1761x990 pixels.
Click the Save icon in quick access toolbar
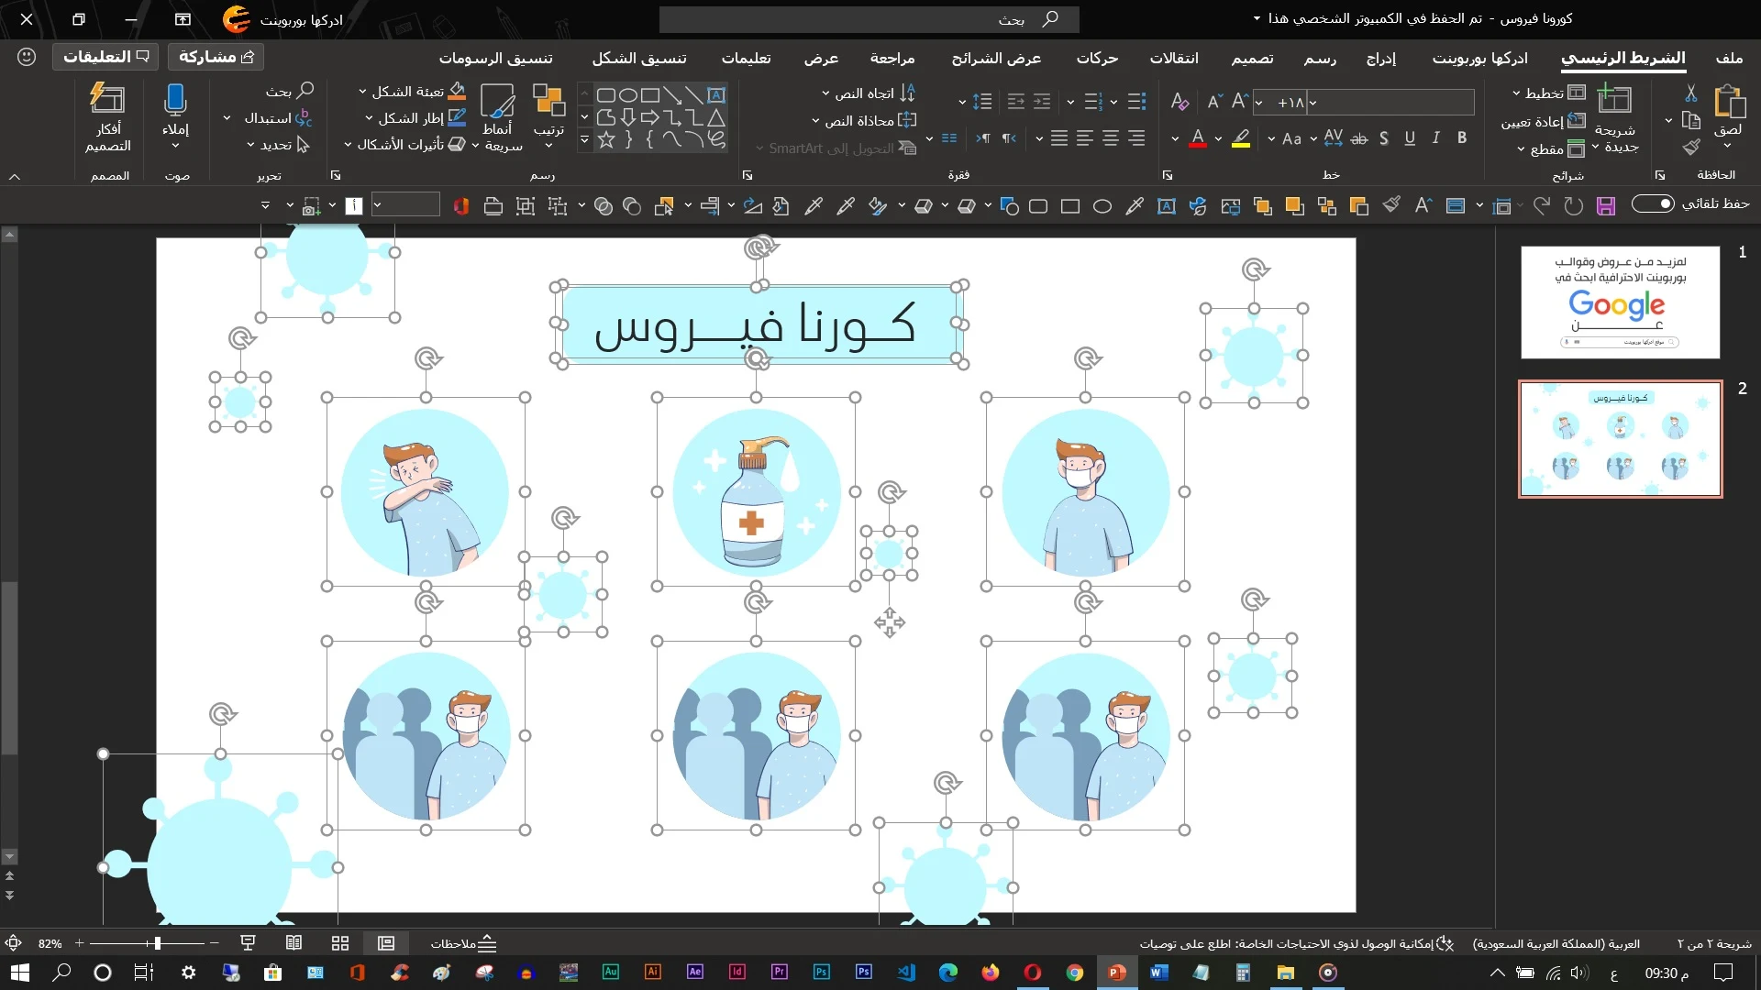[1605, 206]
